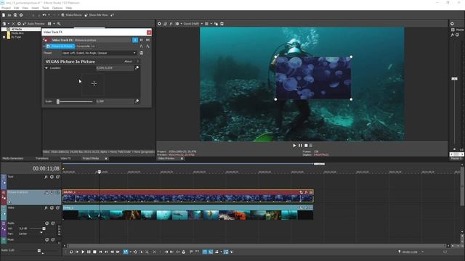Animate the Location parameter with its icon
465x261 pixels.
tap(137, 68)
